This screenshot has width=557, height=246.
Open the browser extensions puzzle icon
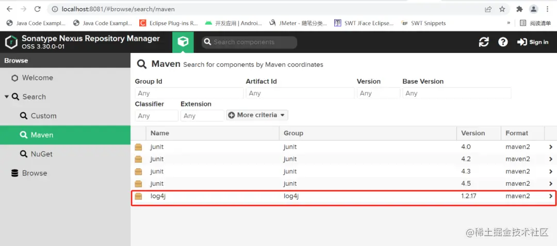pos(519,9)
